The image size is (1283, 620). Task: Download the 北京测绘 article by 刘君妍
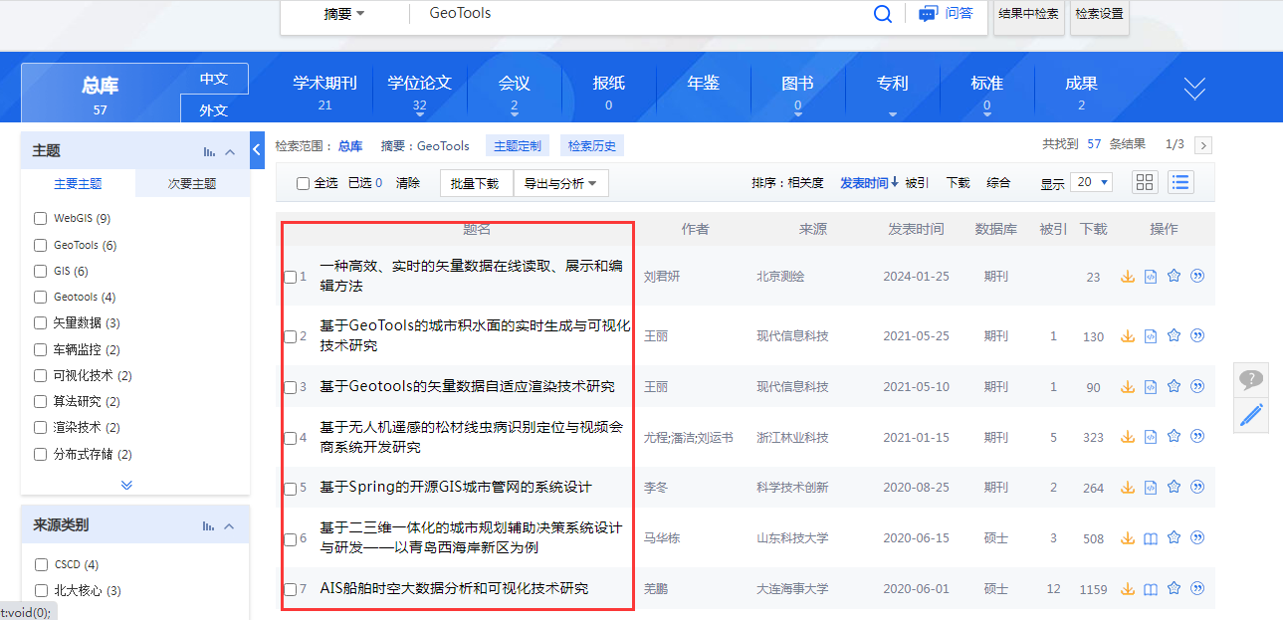[x=1128, y=277]
